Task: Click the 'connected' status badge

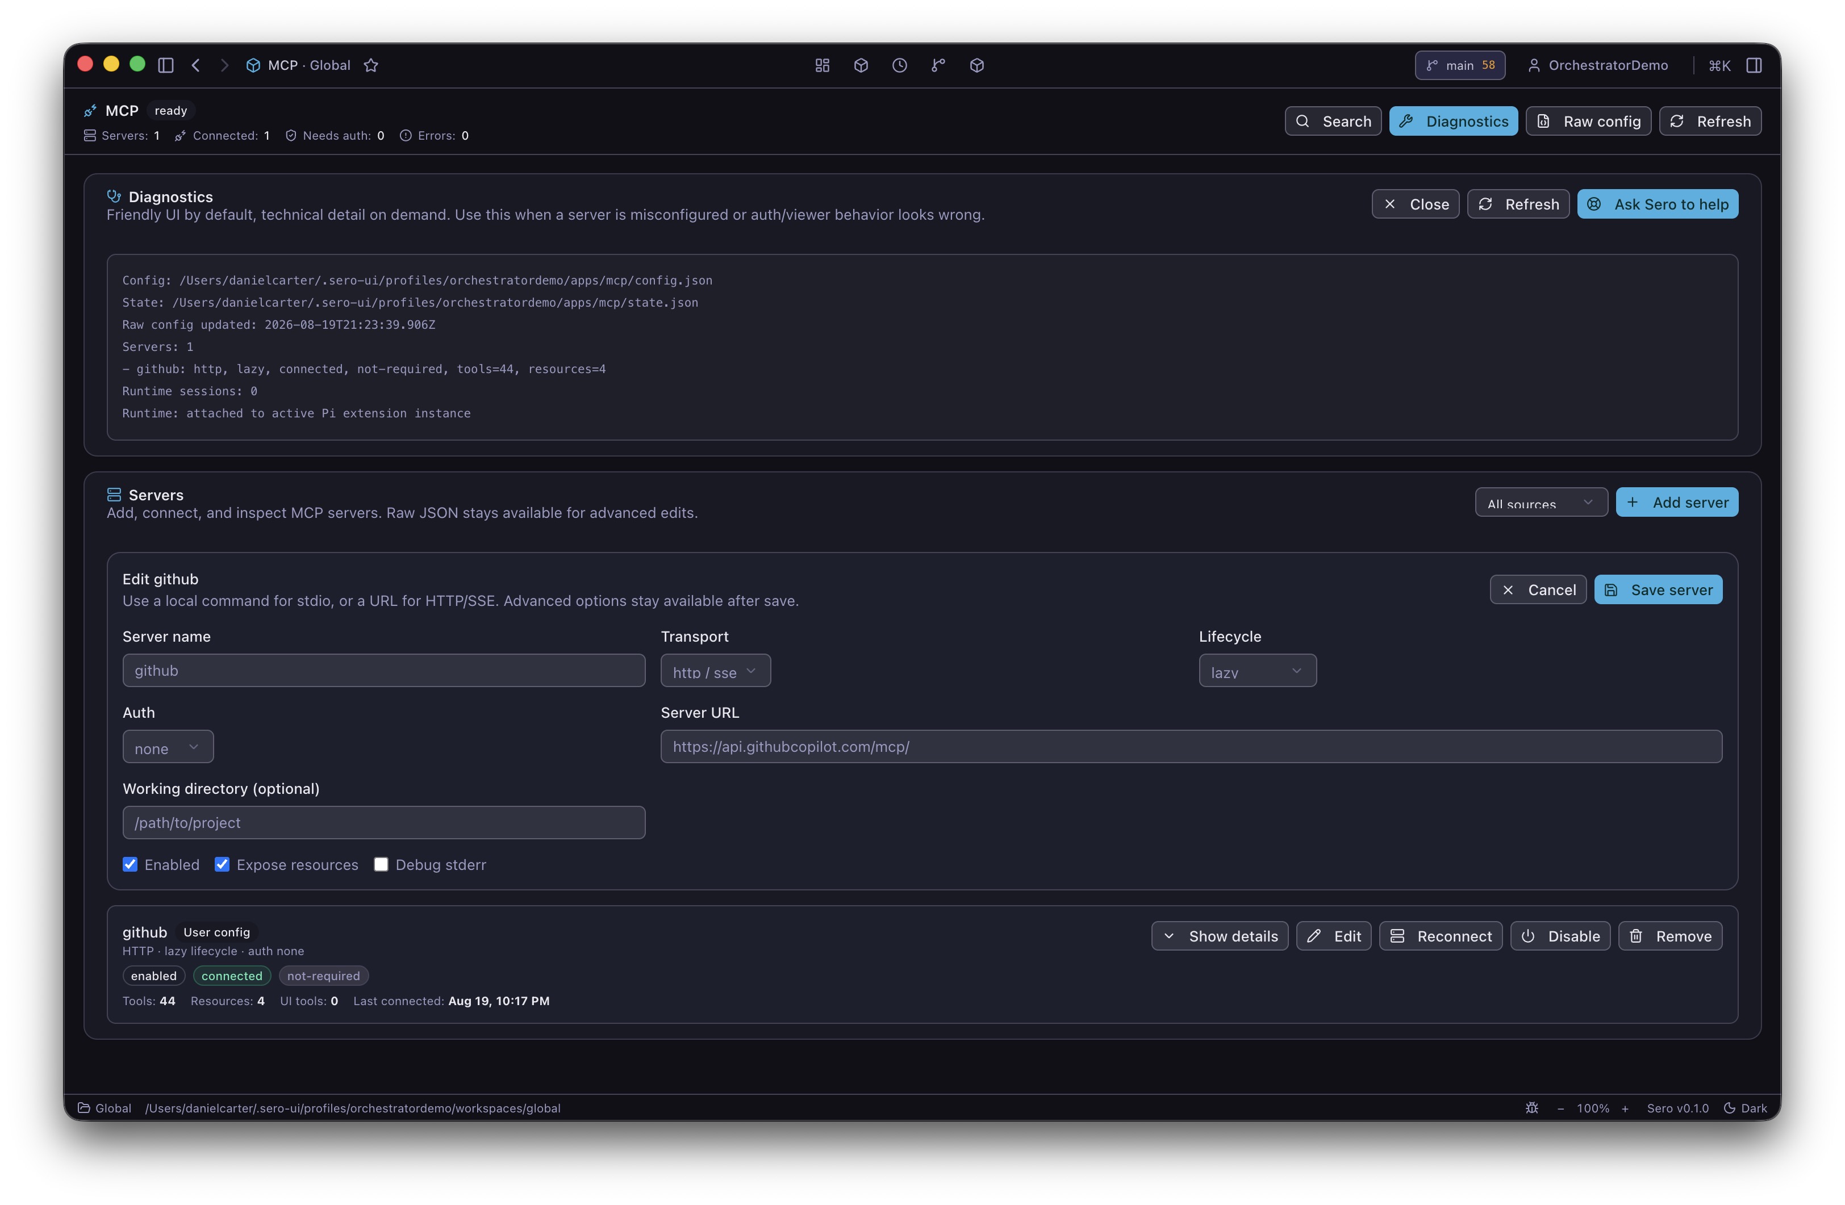Action: [x=232, y=976]
